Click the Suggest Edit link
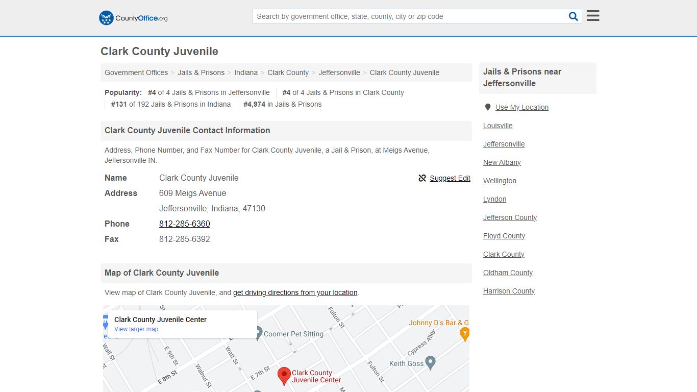Image resolution: width=697 pixels, height=392 pixels. 450,178
